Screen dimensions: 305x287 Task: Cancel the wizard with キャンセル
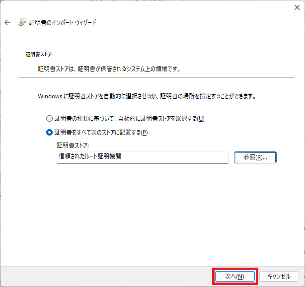point(279,276)
